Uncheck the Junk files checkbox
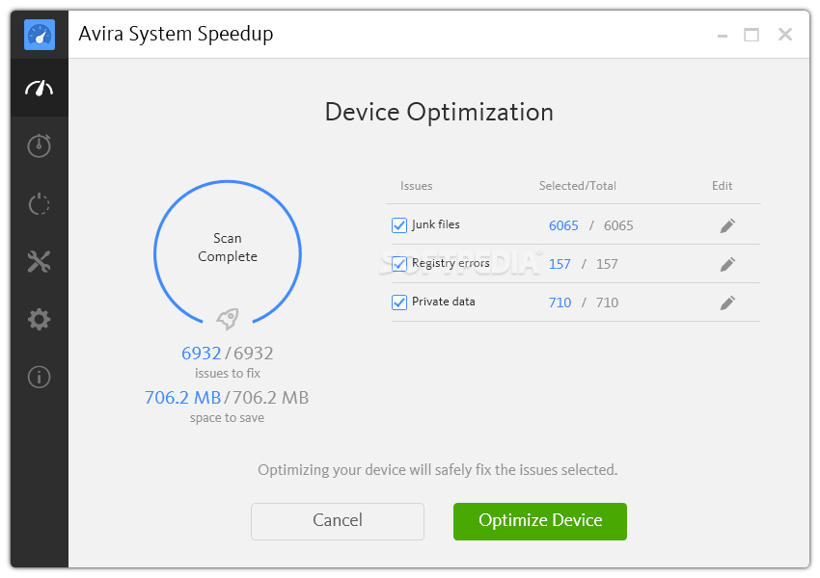The image size is (820, 578). coord(399,225)
